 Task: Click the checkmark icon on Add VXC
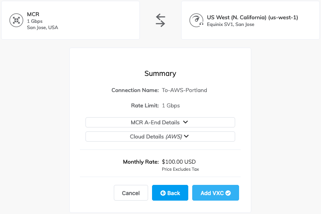pos(228,193)
